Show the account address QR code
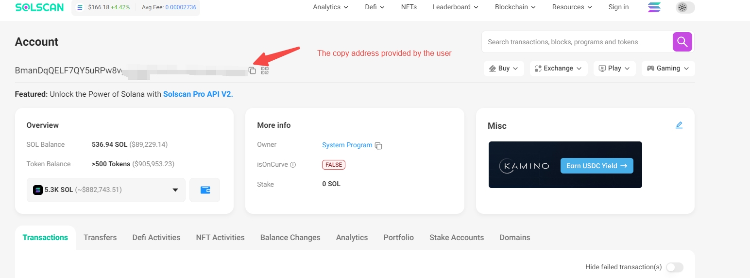 pyautogui.click(x=265, y=70)
